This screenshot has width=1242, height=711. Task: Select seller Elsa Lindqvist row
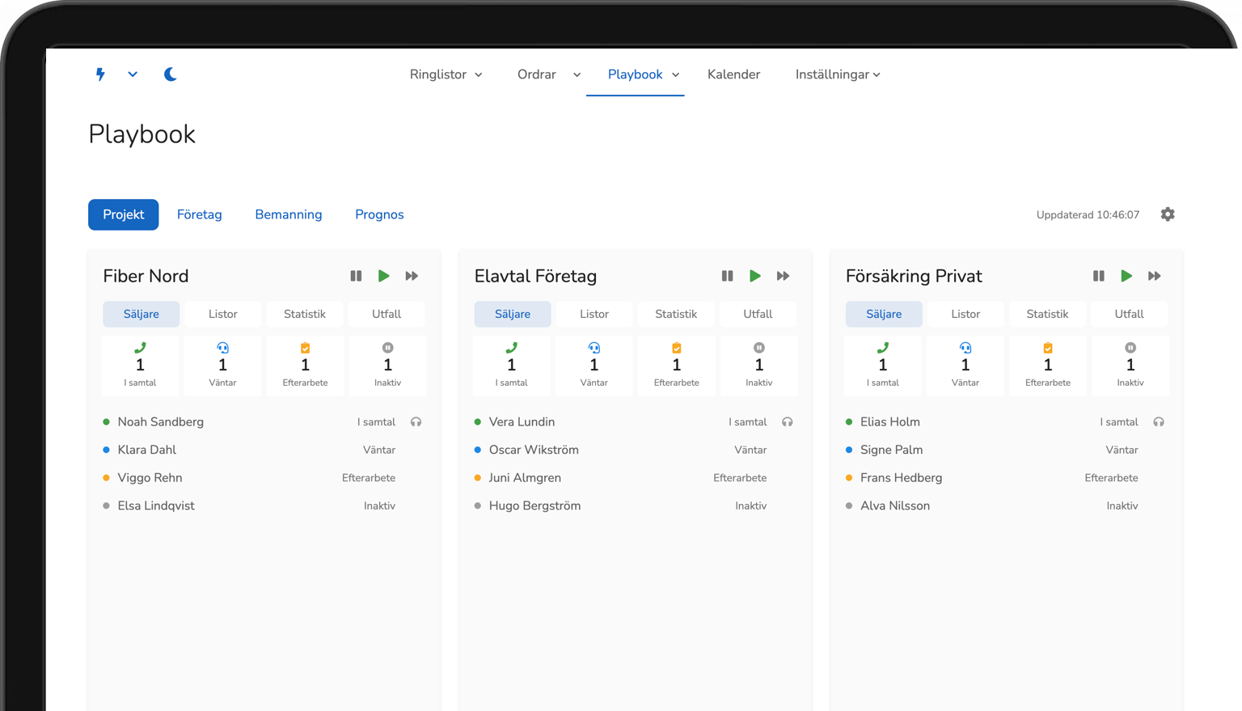coord(264,506)
